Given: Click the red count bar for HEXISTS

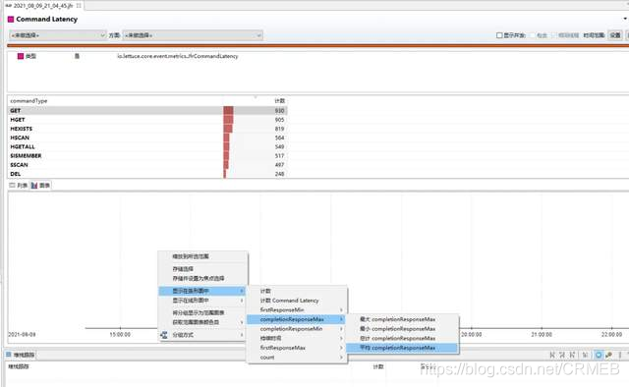Looking at the screenshot, I should pyautogui.click(x=228, y=129).
